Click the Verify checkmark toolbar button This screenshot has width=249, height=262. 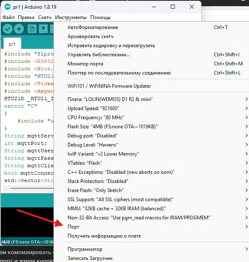pos(7,29)
